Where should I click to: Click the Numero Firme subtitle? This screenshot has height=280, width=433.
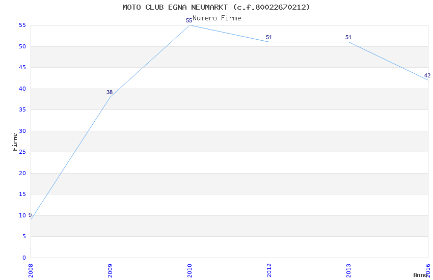216,18
